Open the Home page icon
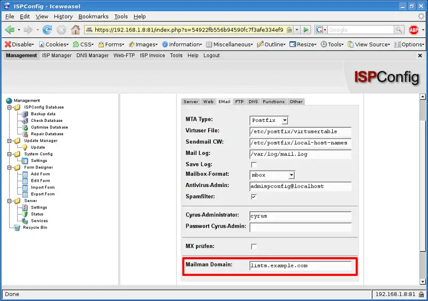 click(x=75, y=30)
